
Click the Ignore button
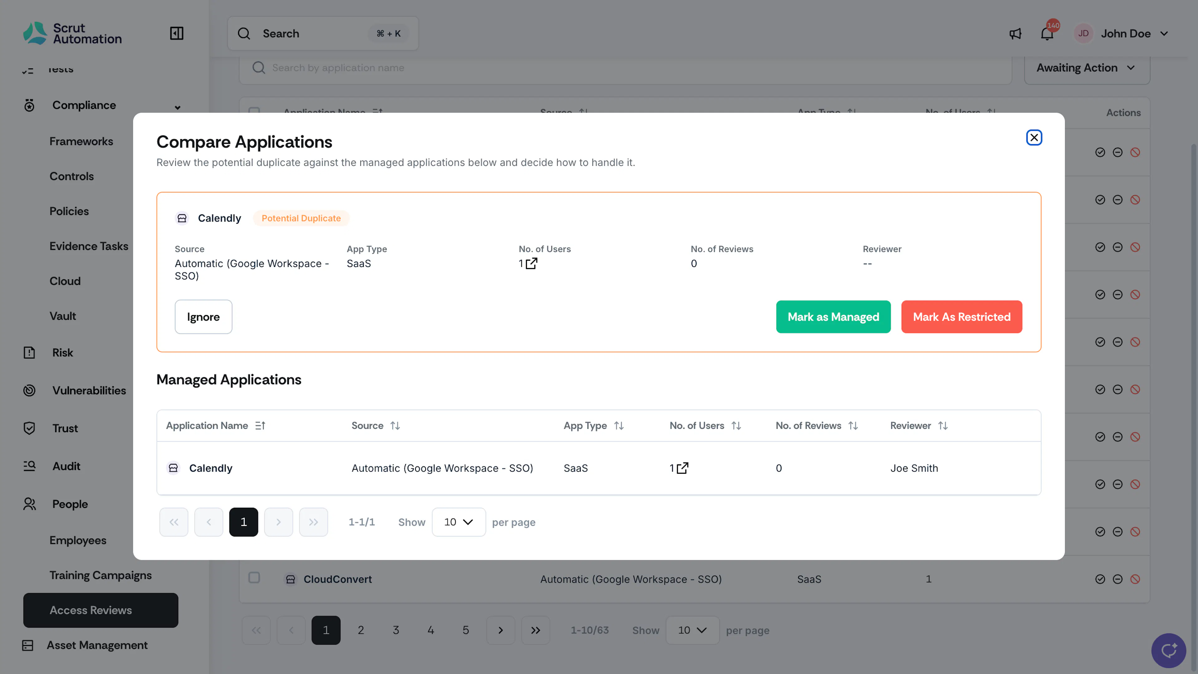[x=203, y=317]
